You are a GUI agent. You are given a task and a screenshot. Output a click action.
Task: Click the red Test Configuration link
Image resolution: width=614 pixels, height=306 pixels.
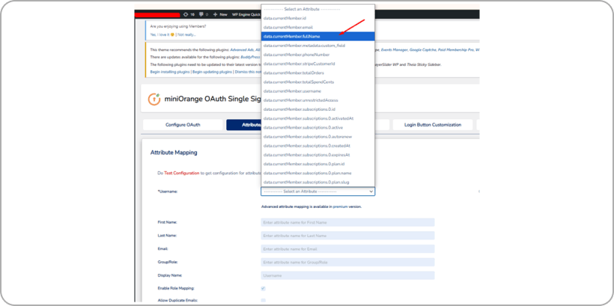(x=181, y=173)
